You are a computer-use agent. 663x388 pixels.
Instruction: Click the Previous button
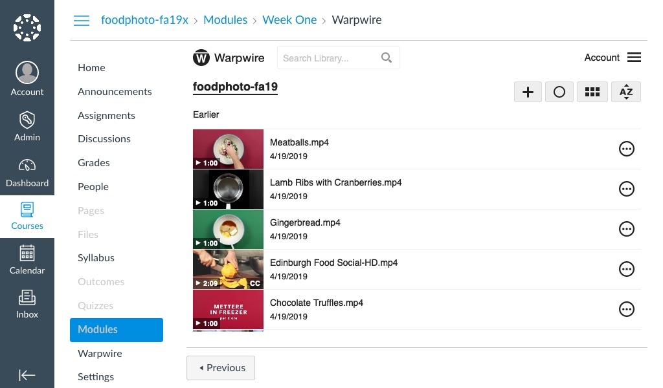click(x=221, y=368)
